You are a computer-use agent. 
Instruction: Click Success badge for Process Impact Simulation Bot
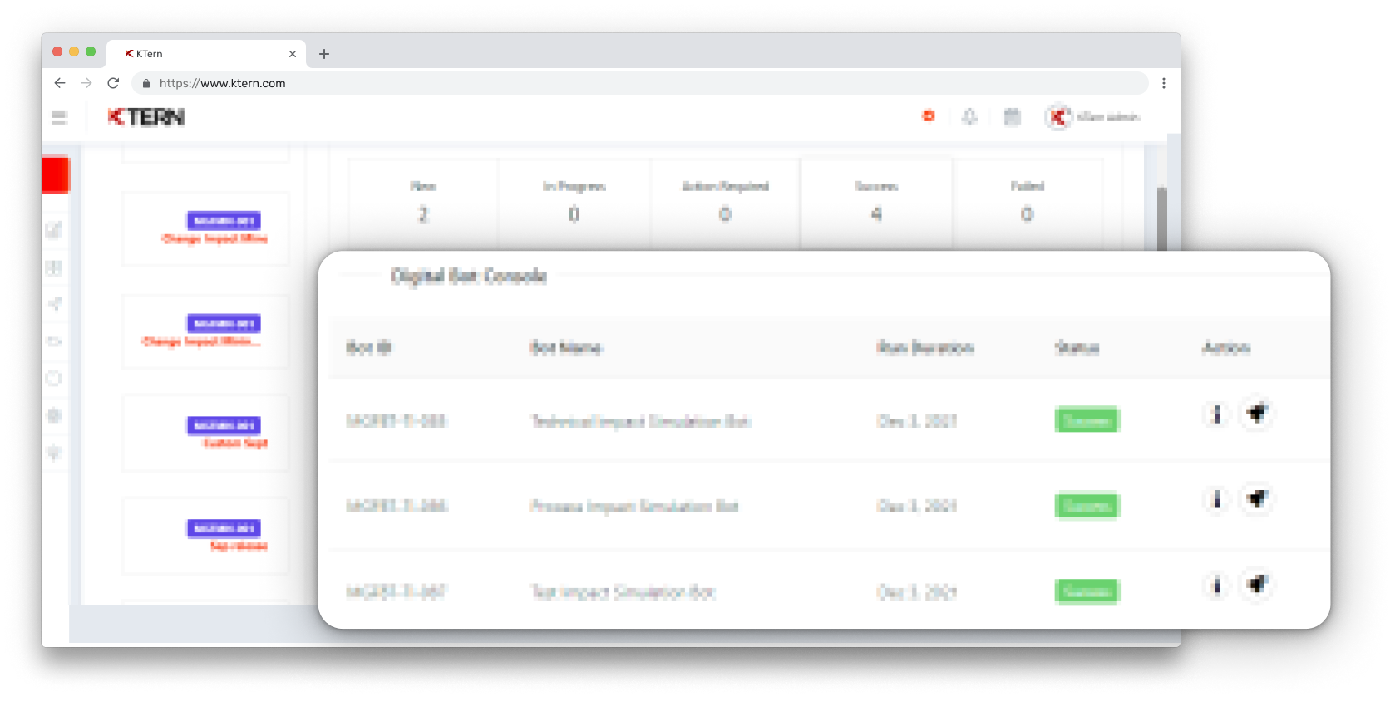tap(1087, 506)
